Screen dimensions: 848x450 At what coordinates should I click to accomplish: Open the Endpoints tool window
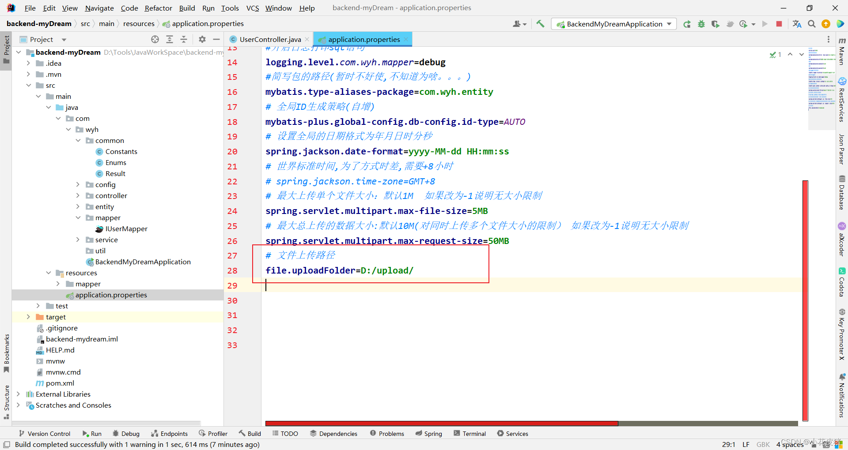tap(169, 434)
